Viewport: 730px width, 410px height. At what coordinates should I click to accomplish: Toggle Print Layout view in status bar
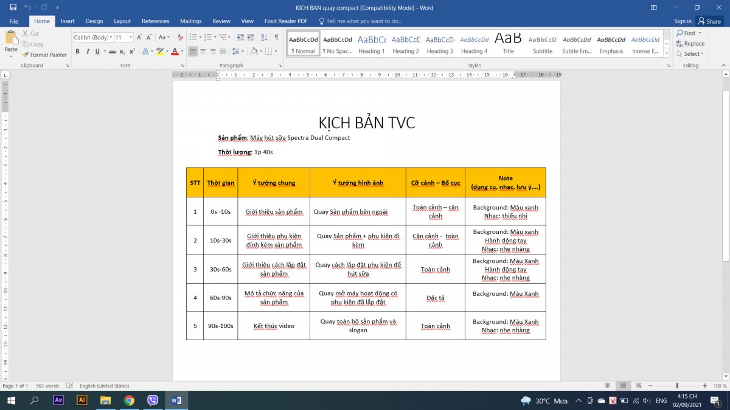click(x=622, y=386)
